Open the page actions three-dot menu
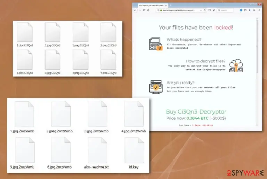 201,10
